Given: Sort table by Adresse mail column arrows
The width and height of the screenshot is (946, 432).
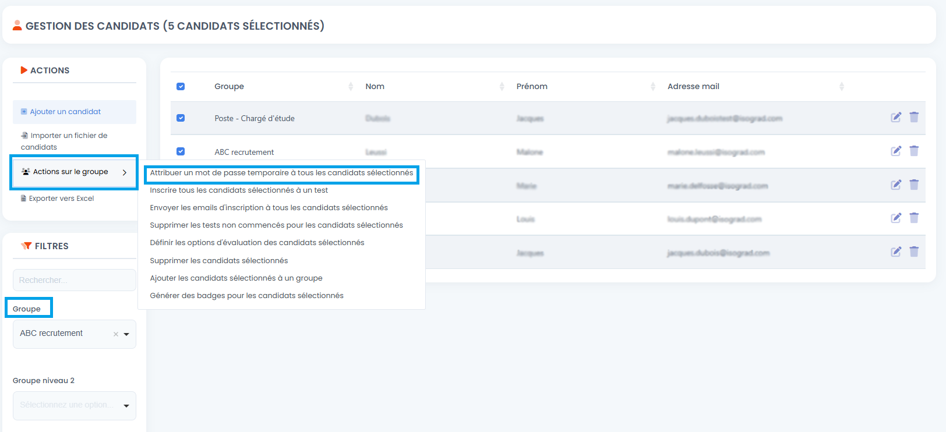Looking at the screenshot, I should (x=841, y=86).
